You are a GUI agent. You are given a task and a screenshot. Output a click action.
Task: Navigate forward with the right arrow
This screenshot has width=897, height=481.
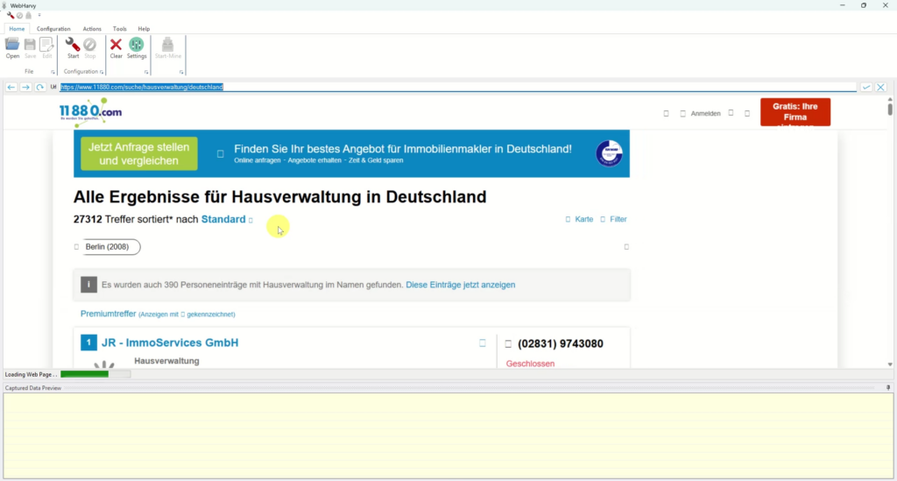25,87
